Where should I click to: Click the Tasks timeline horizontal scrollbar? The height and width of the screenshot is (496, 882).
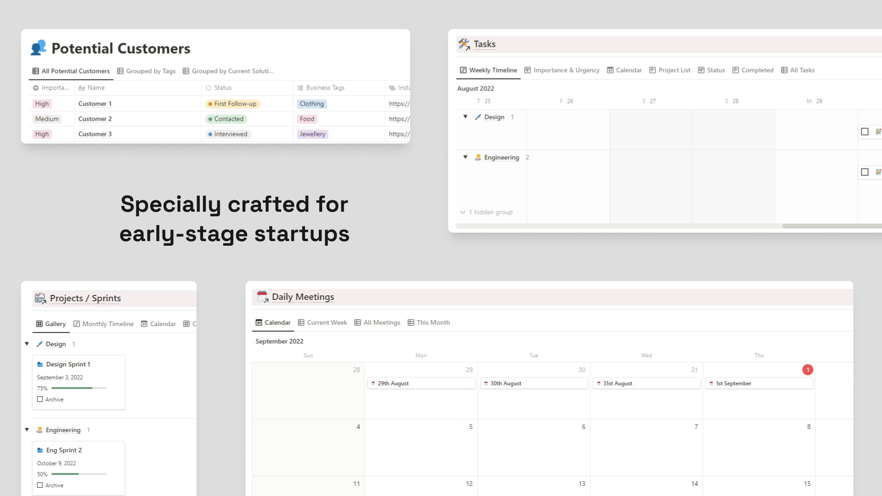pyautogui.click(x=831, y=226)
